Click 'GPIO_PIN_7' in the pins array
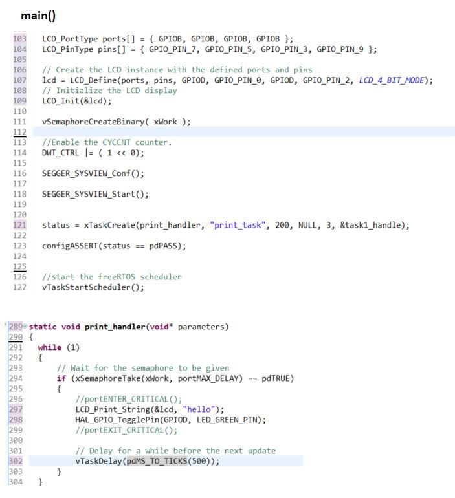The image size is (455, 498). 172,49
